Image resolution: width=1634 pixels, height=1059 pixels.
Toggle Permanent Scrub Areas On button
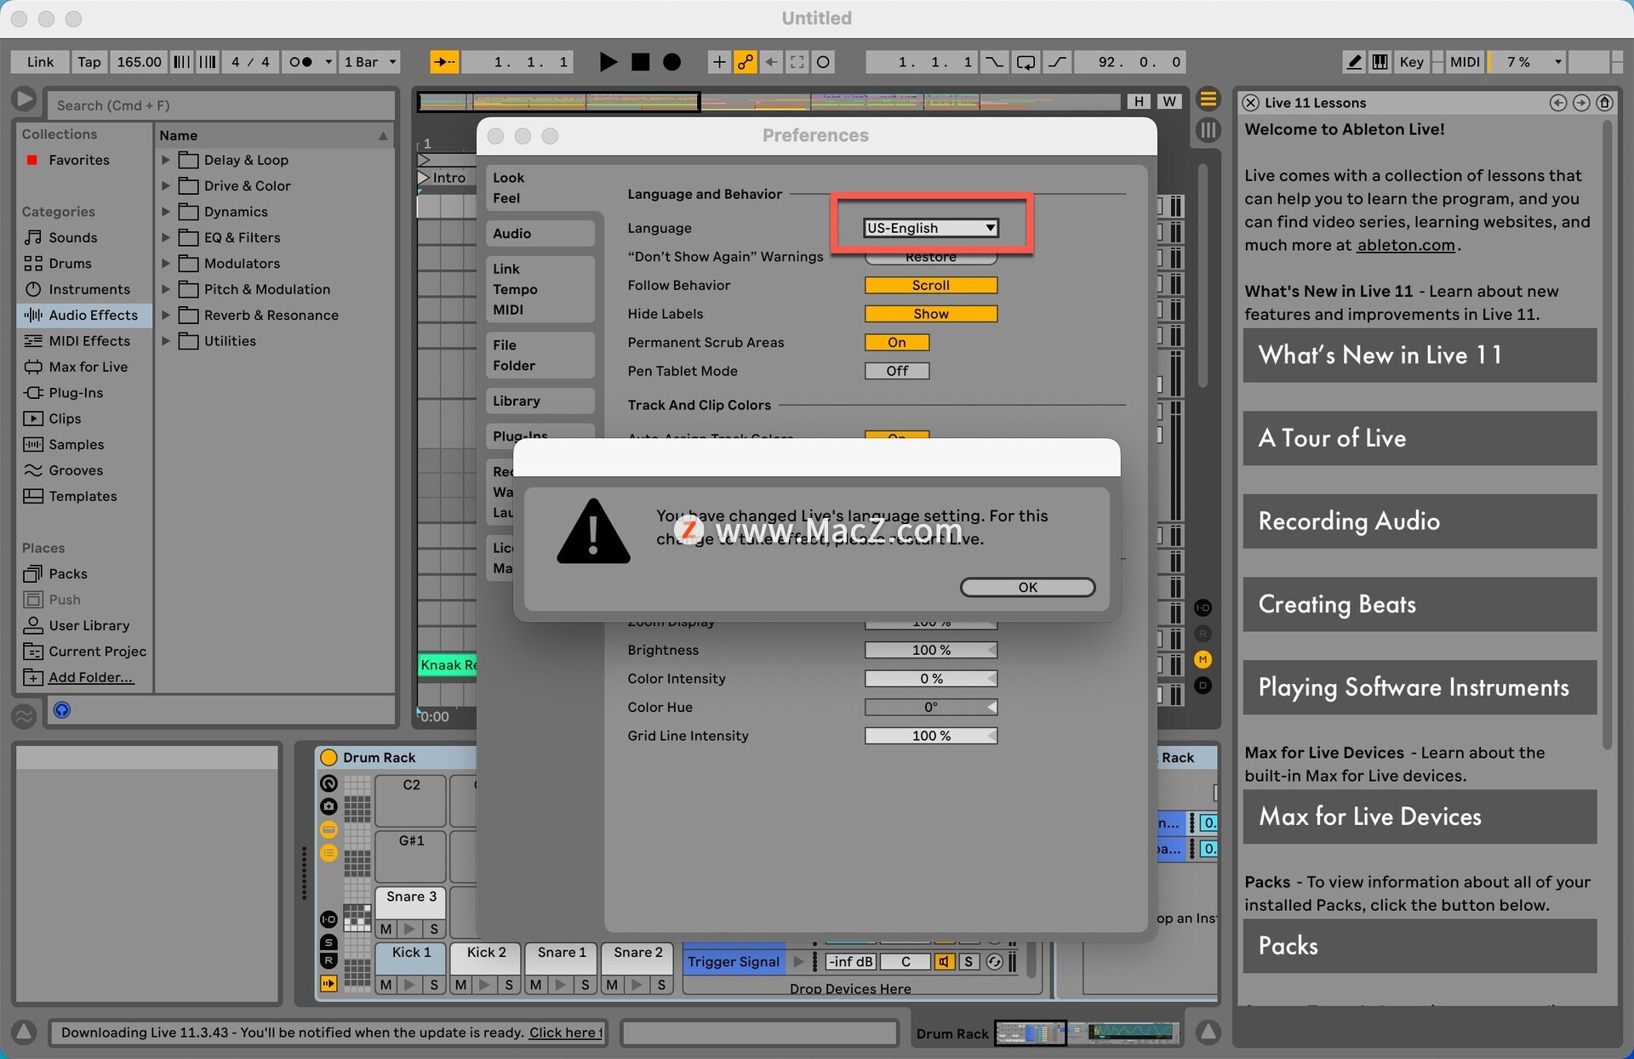click(896, 343)
